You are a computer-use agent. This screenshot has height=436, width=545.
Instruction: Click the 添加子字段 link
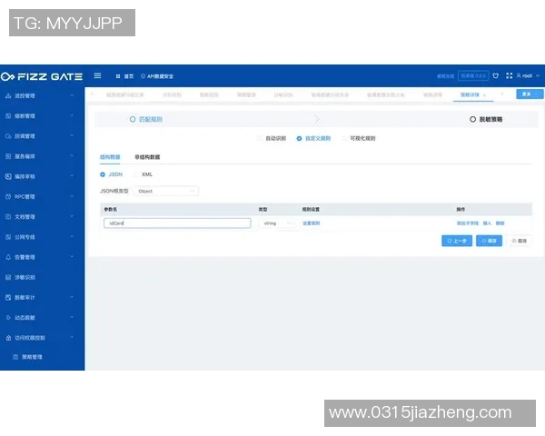[468, 223]
